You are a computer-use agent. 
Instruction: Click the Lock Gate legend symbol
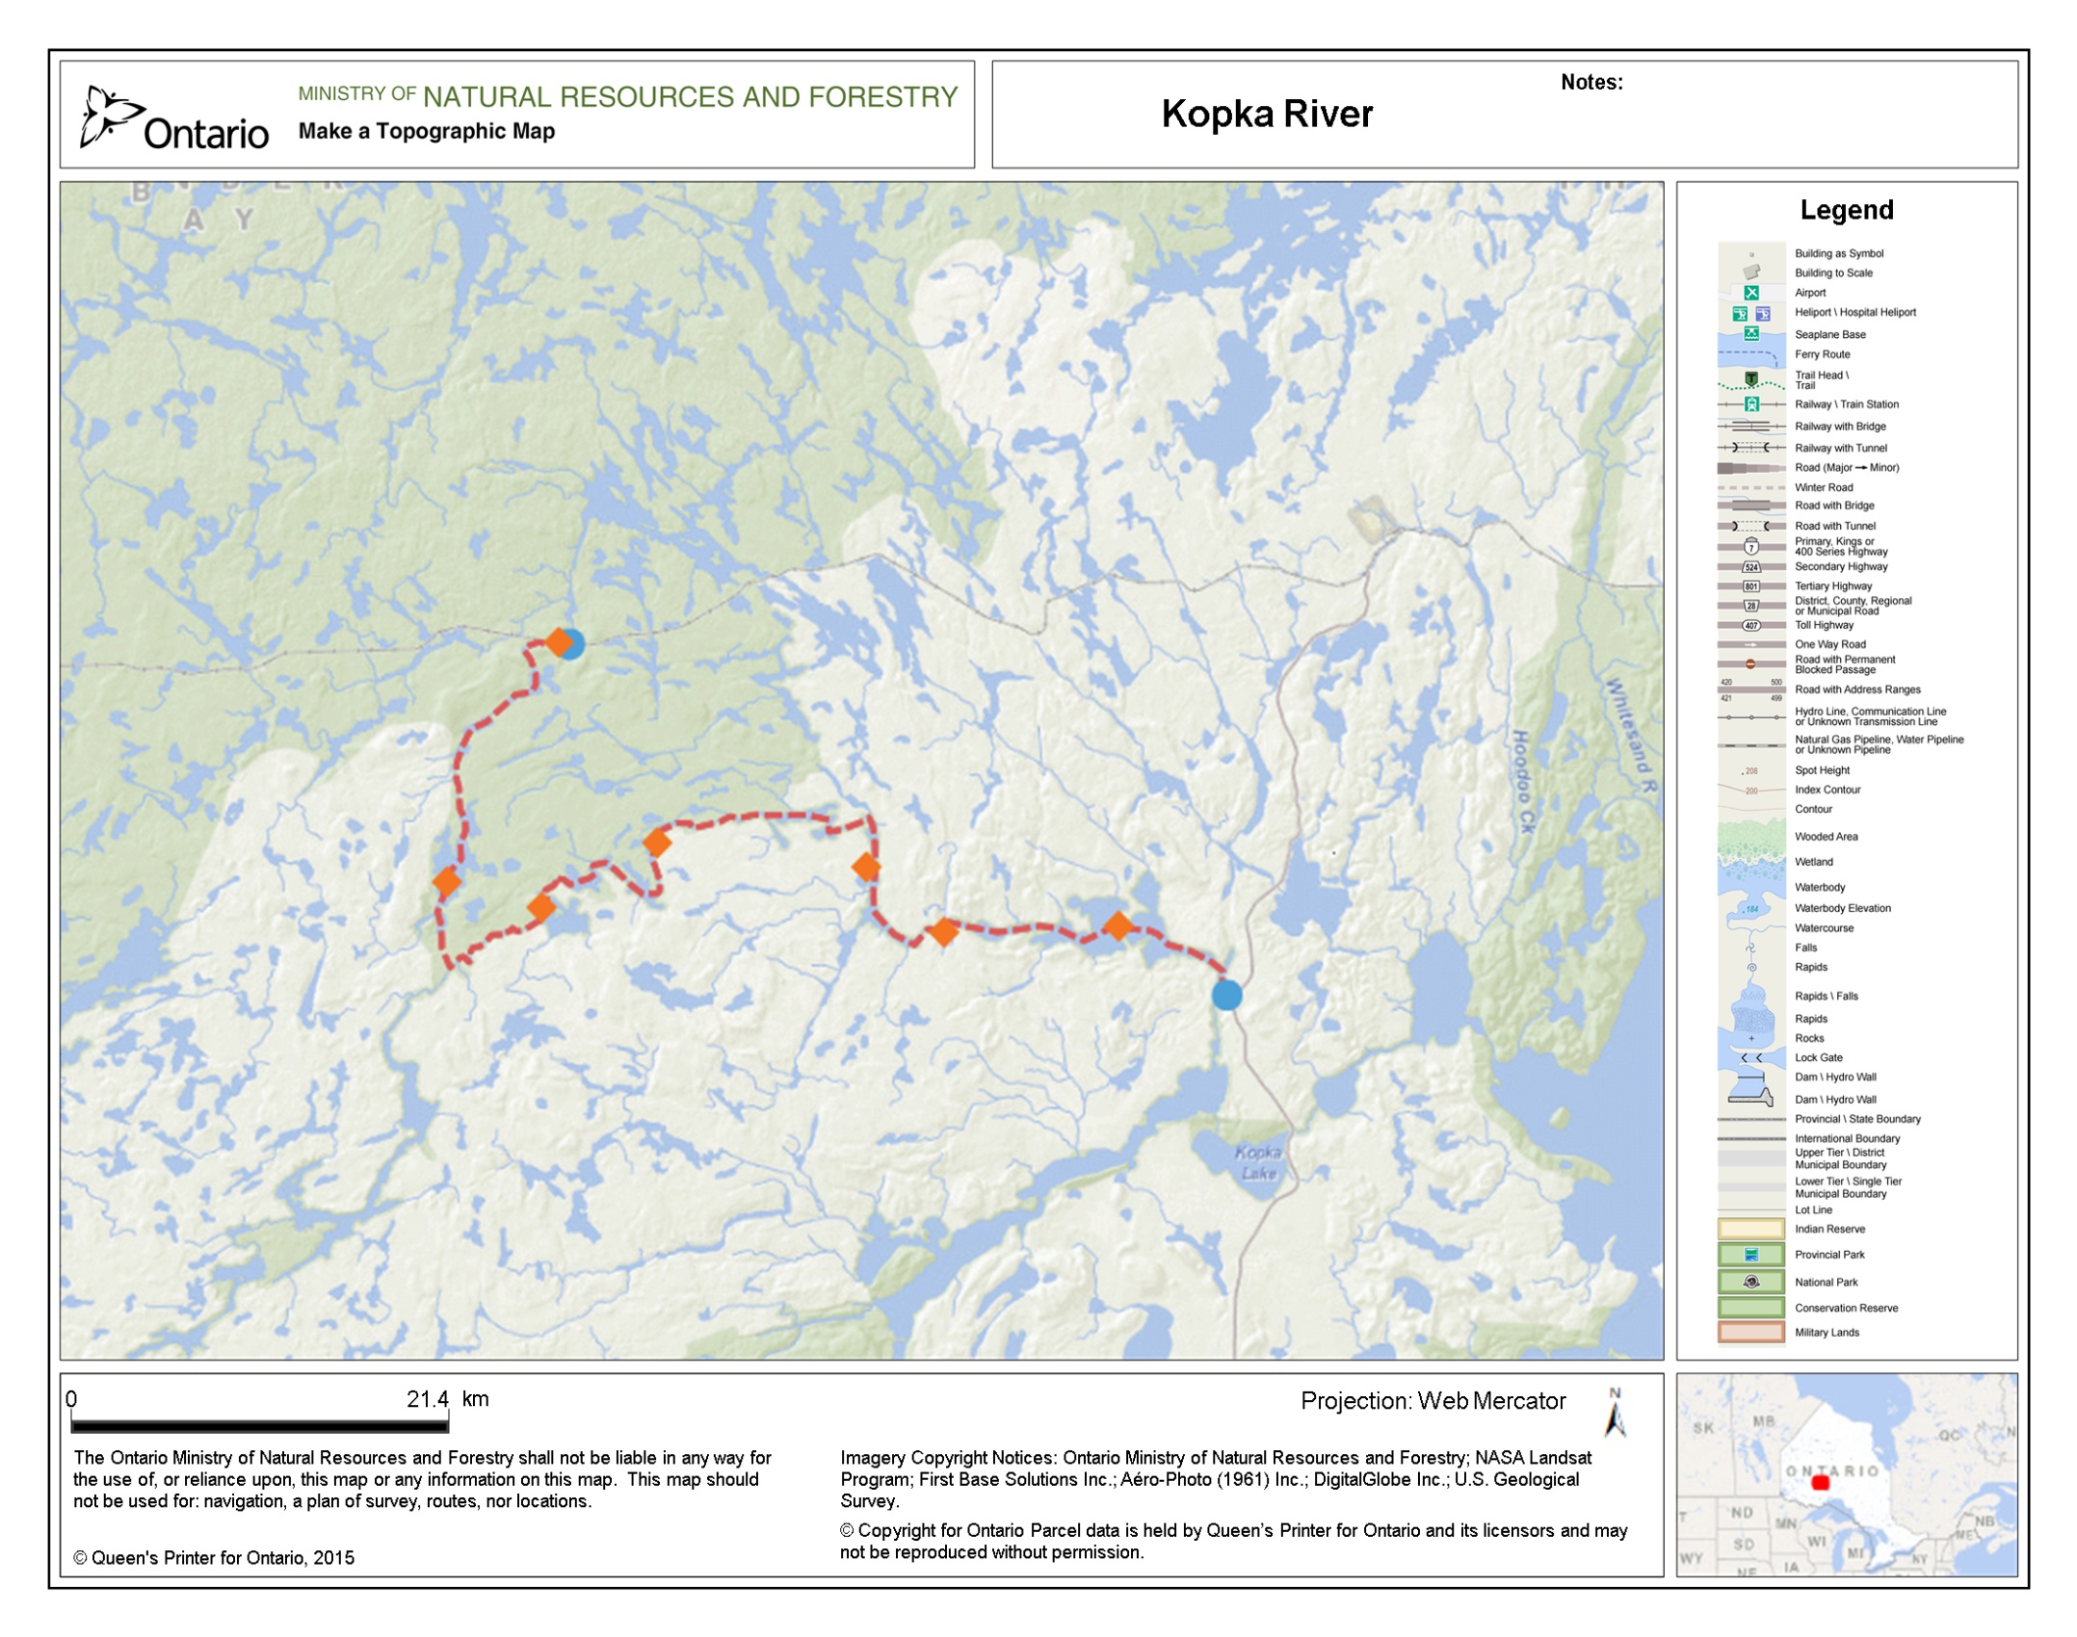point(1750,1057)
